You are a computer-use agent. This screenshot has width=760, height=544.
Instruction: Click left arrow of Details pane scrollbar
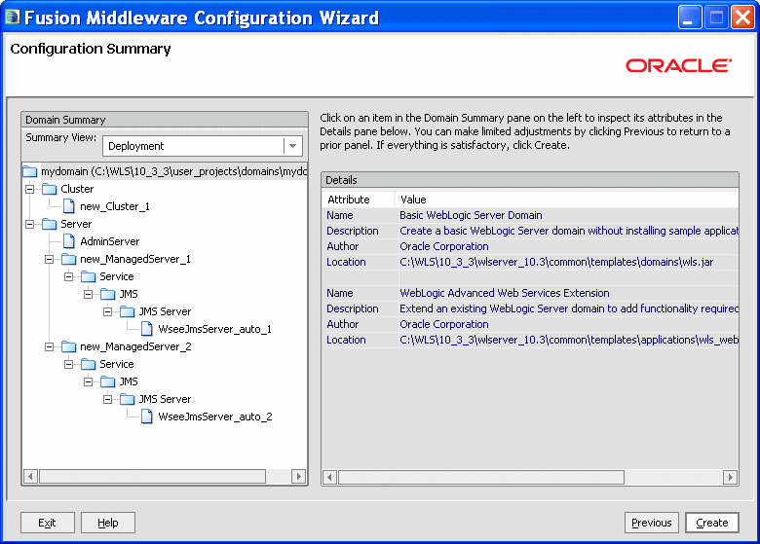(329, 478)
